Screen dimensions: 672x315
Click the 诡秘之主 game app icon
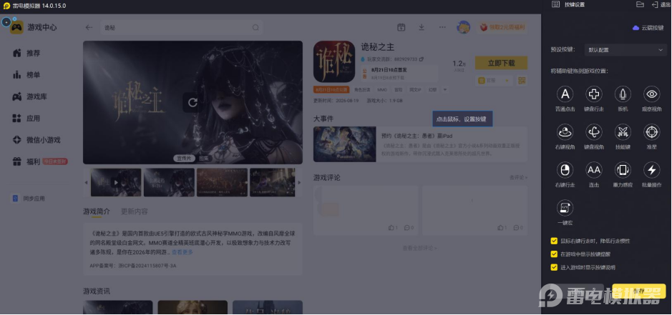pyautogui.click(x=334, y=61)
